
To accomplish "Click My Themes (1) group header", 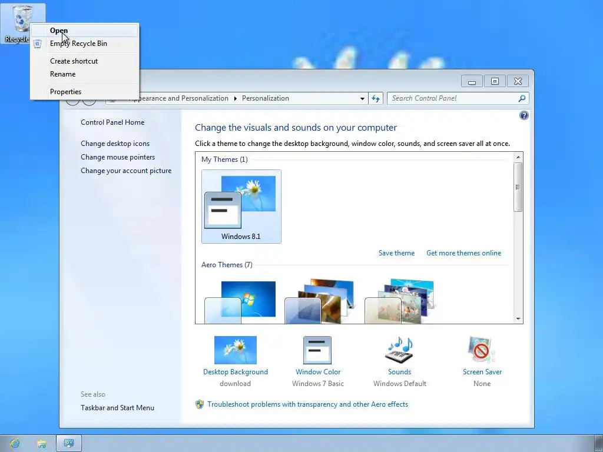I will tap(224, 159).
